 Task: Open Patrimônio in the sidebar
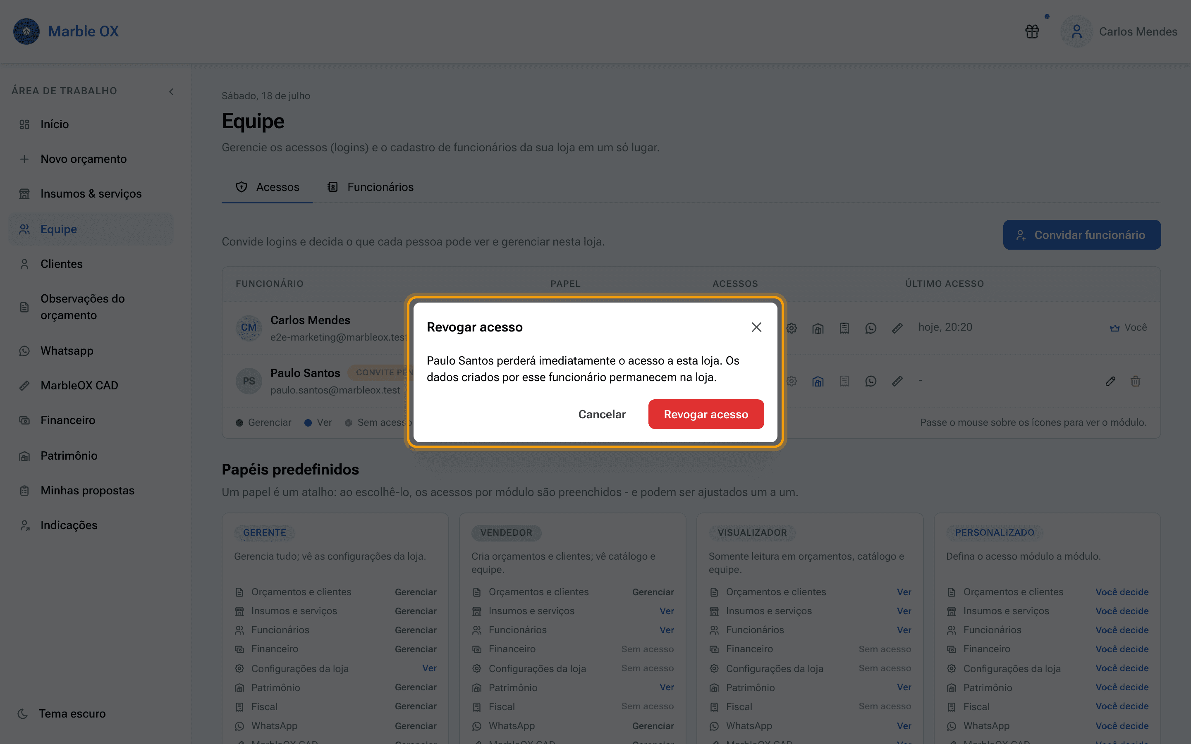91,455
